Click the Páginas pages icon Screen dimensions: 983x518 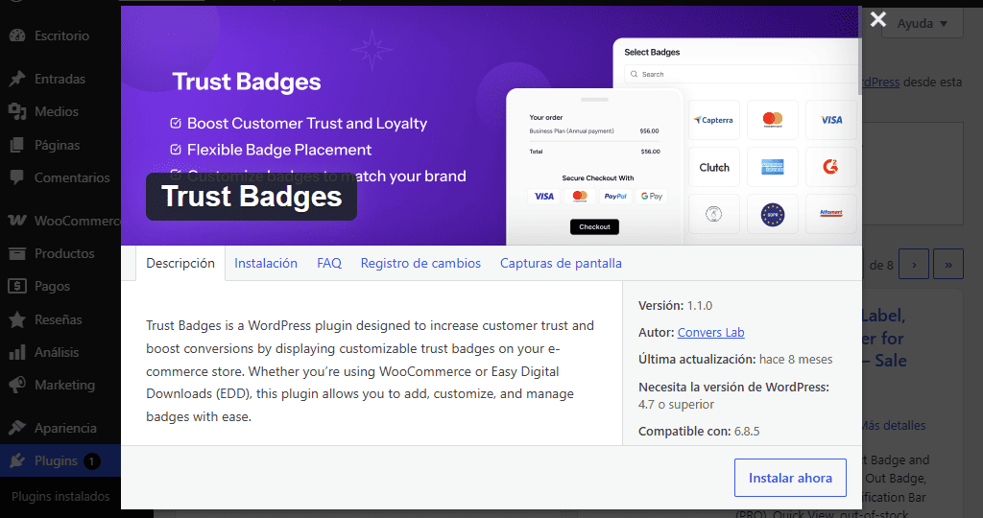pyautogui.click(x=17, y=145)
